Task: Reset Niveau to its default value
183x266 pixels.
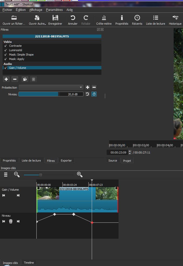Action: click(87, 94)
